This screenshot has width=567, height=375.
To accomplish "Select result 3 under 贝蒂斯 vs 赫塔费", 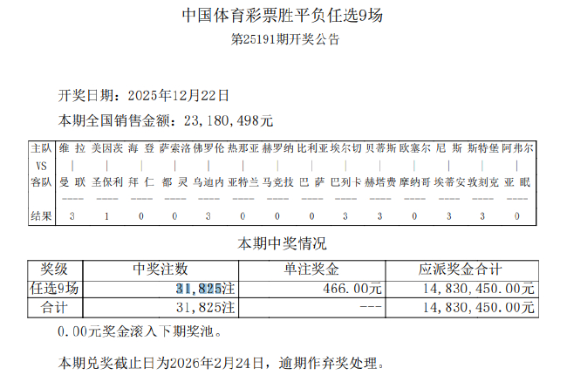I will (x=379, y=216).
